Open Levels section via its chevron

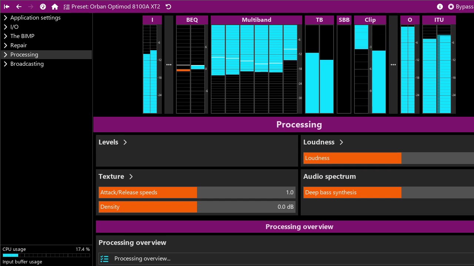(125, 142)
